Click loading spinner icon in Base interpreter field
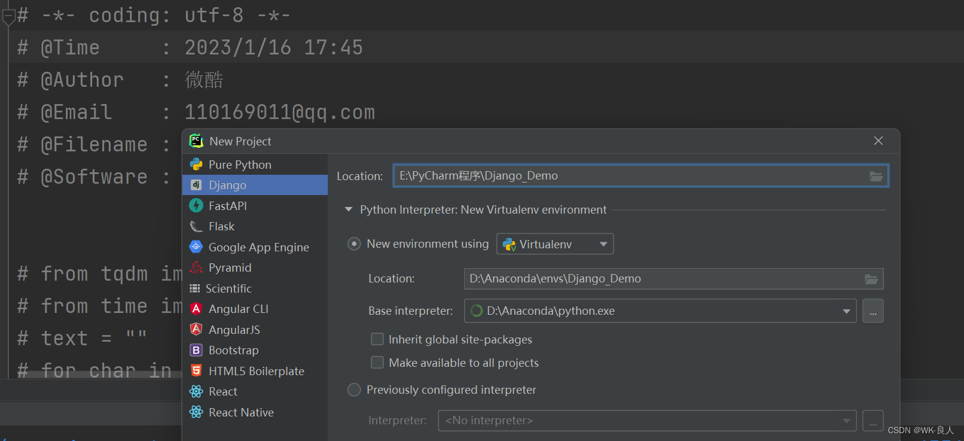This screenshot has height=441, width=964. [477, 311]
